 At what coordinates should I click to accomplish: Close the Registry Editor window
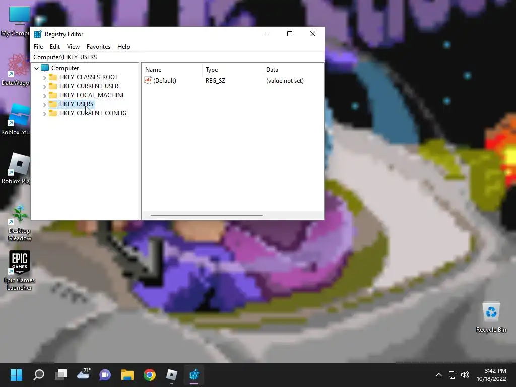(313, 34)
